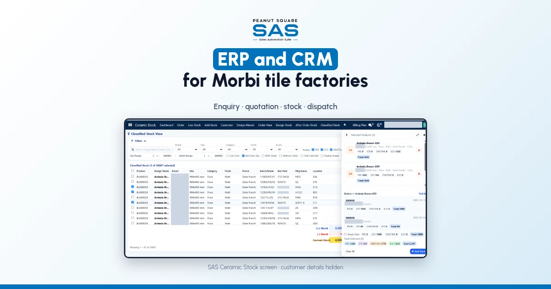Collapse the Filters section chevron
This screenshot has height=289, width=551.
(145, 141)
